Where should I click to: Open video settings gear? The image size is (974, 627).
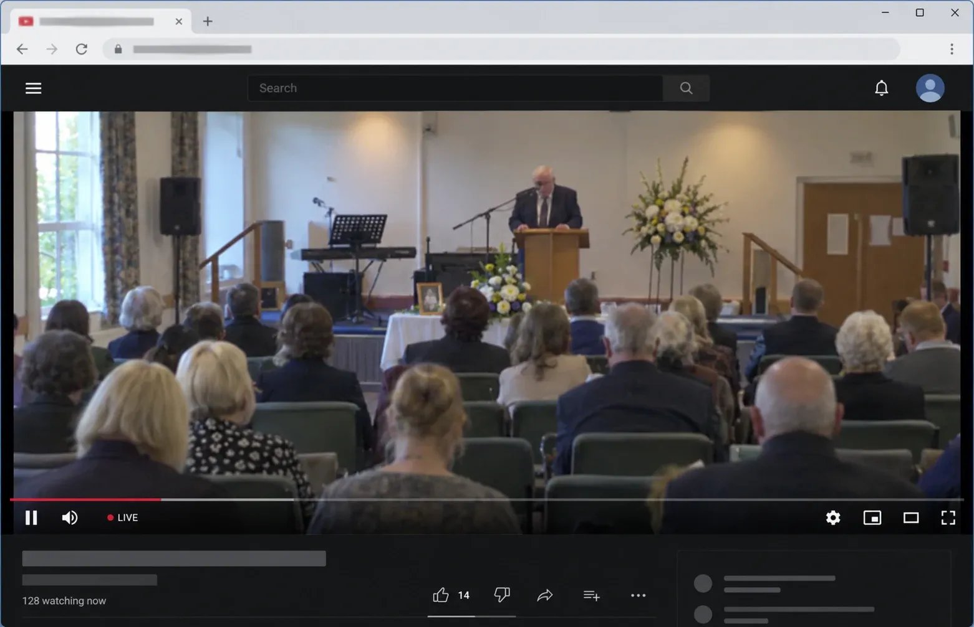(x=833, y=517)
